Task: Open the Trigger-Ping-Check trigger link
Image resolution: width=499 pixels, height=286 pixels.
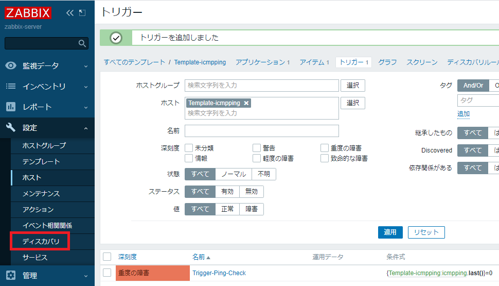Action: pos(219,273)
